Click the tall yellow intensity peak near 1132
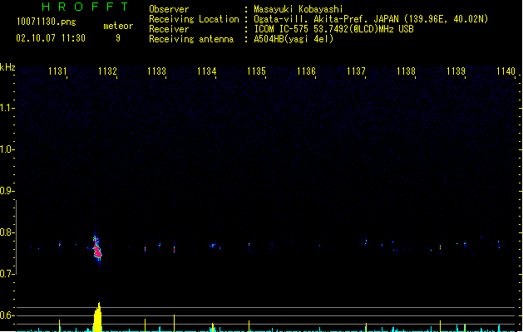 97,317
